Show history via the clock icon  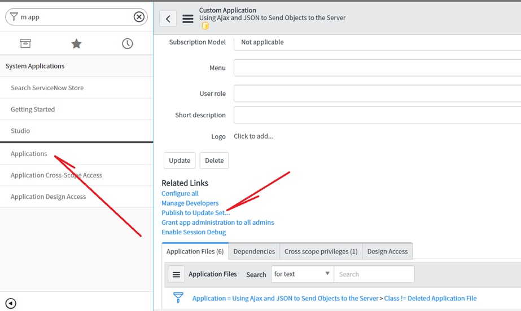click(127, 43)
